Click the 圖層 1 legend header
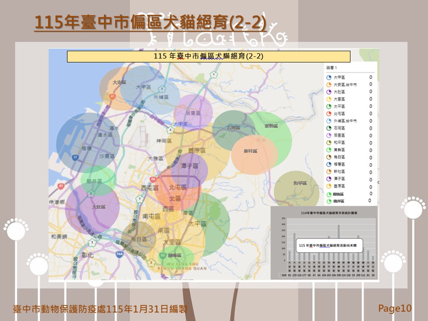 [333, 67]
